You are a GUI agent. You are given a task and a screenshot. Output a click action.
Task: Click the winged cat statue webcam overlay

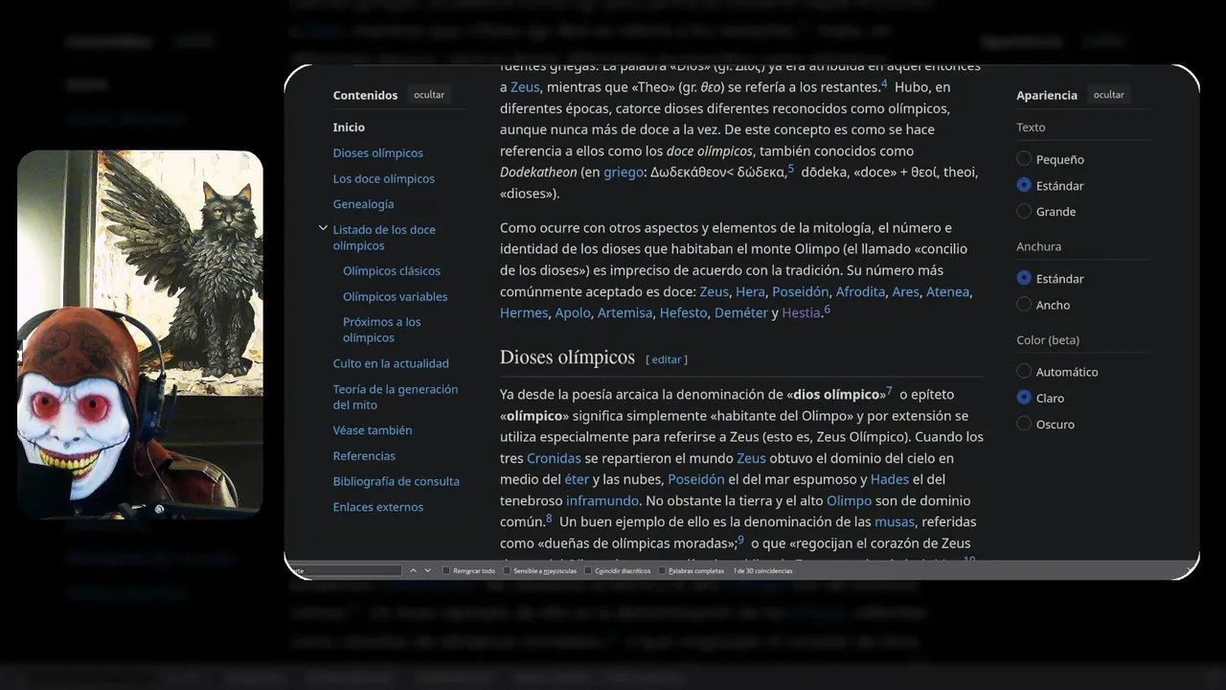point(140,334)
